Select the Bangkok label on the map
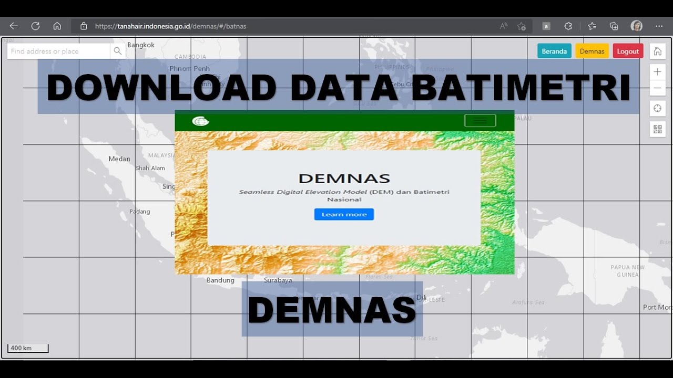This screenshot has width=673, height=378. point(141,45)
